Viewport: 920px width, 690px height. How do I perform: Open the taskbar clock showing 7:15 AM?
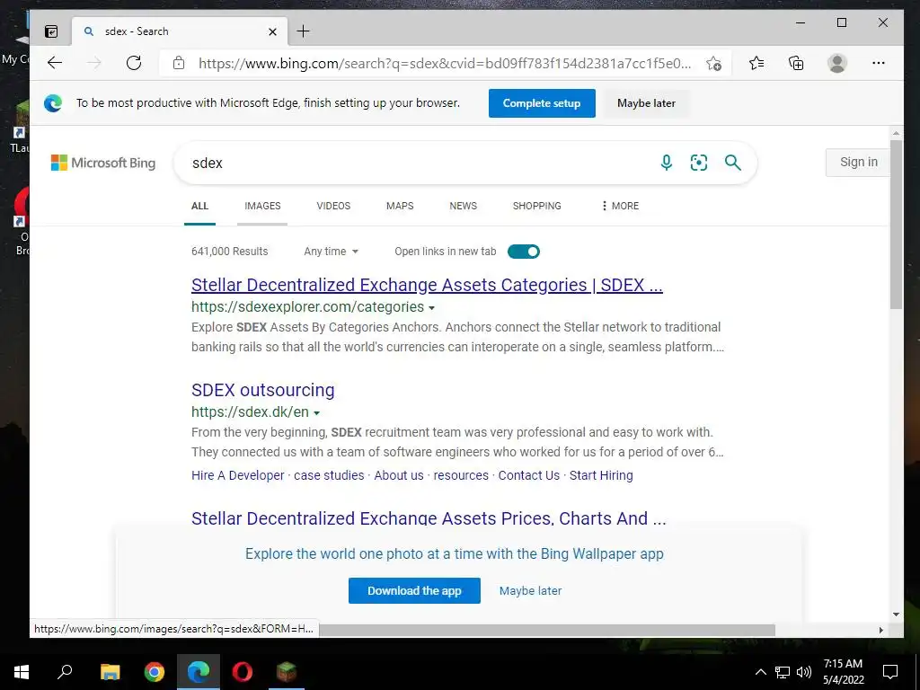pyautogui.click(x=843, y=672)
